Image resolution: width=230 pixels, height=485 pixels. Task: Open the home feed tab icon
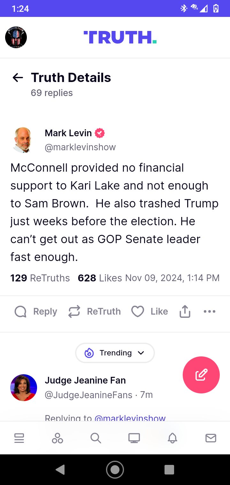click(x=19, y=438)
